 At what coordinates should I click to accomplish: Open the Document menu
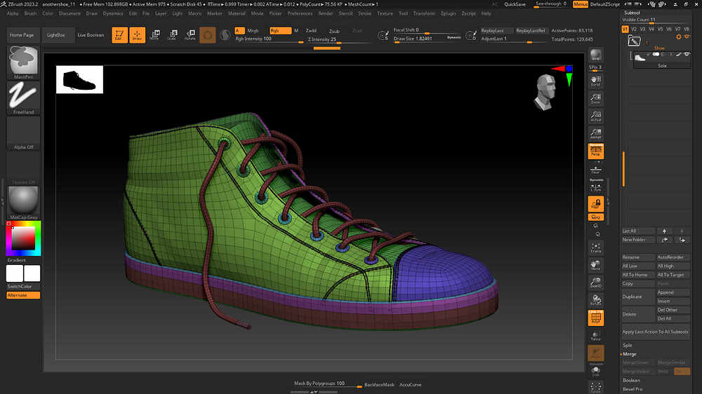[x=69, y=13]
